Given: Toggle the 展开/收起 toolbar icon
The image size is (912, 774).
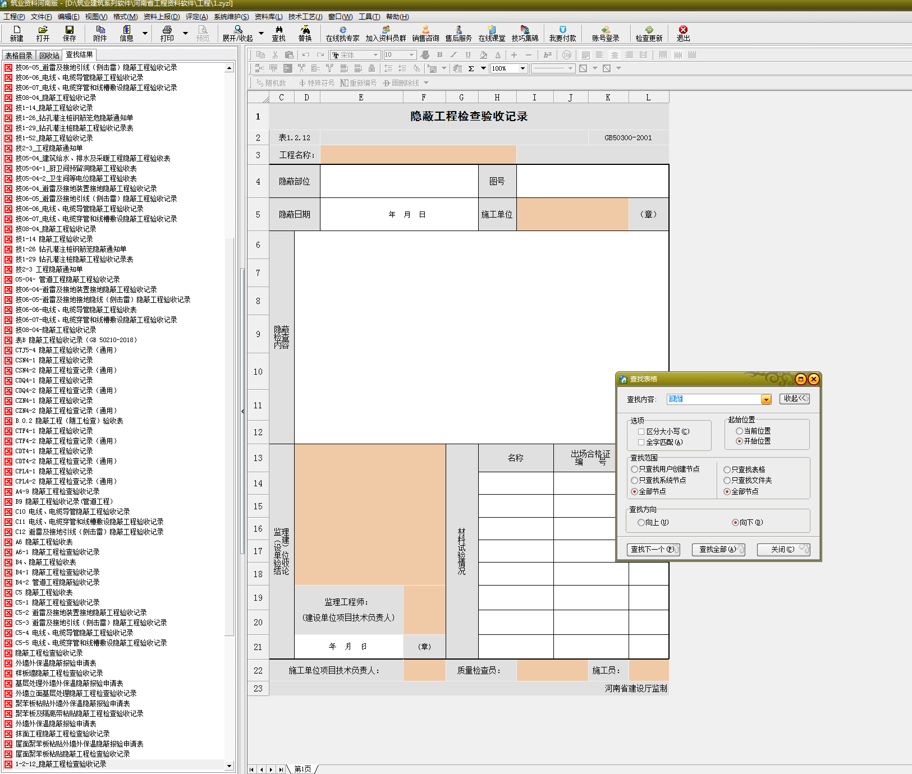Looking at the screenshot, I should click(237, 34).
